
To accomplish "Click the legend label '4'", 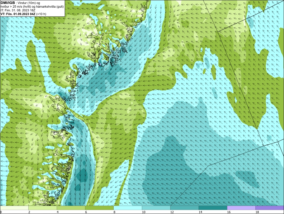I will coord(58,212).
